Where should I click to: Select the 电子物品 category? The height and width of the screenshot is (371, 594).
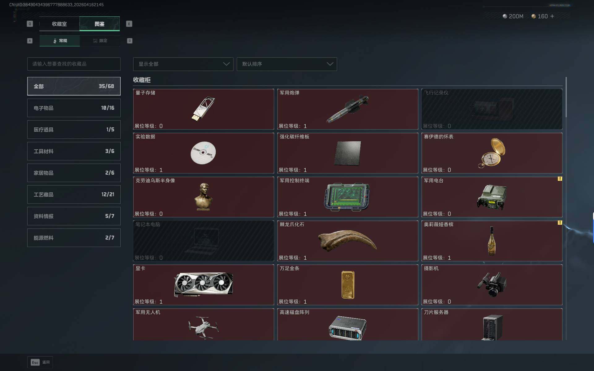tap(74, 108)
